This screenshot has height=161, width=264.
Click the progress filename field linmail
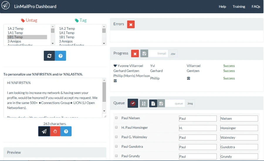[x=158, y=54]
